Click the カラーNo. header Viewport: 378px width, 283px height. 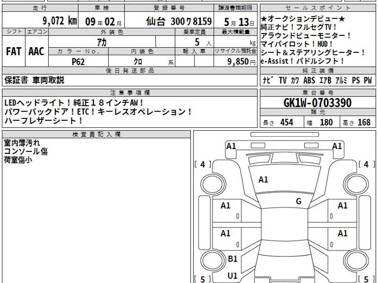click(78, 52)
